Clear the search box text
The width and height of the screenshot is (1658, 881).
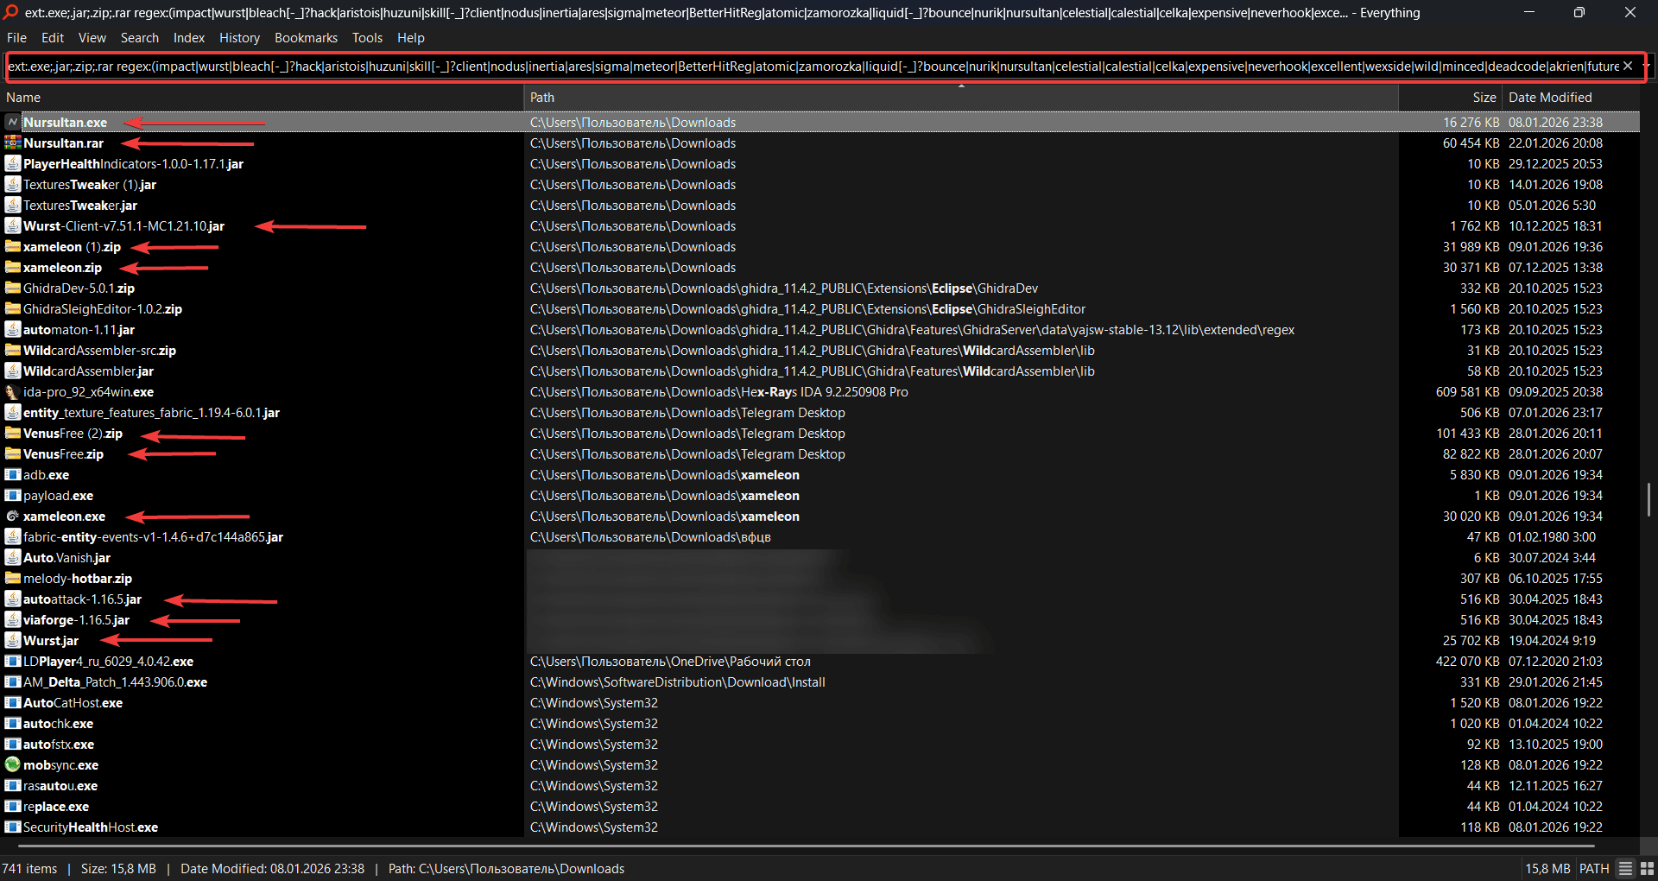(x=1628, y=67)
